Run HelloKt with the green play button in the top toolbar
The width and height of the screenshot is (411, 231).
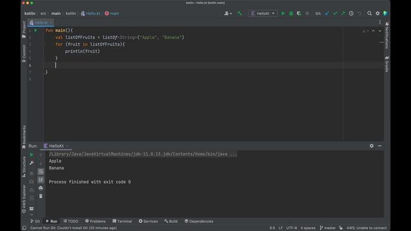283,13
